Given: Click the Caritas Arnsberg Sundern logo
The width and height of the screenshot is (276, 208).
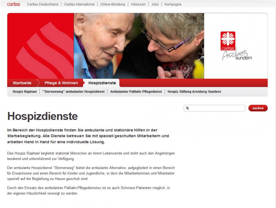Looking at the screenshot, I should tap(236, 46).
